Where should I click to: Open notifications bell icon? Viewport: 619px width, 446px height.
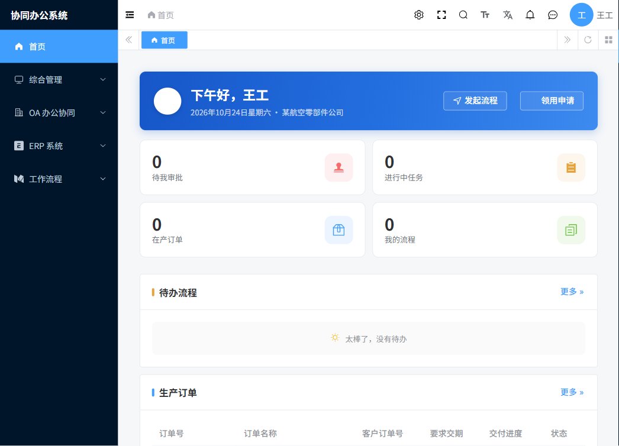click(530, 15)
